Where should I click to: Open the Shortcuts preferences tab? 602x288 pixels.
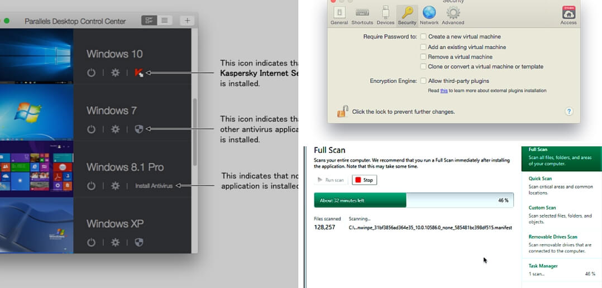coord(362,16)
